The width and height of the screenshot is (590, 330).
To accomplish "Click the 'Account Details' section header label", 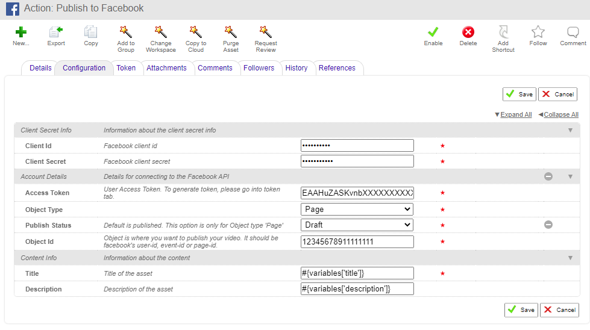I will pyautogui.click(x=43, y=176).
